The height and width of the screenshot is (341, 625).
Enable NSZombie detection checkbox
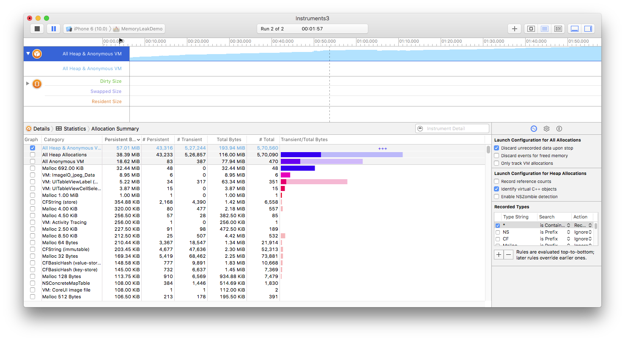point(497,196)
